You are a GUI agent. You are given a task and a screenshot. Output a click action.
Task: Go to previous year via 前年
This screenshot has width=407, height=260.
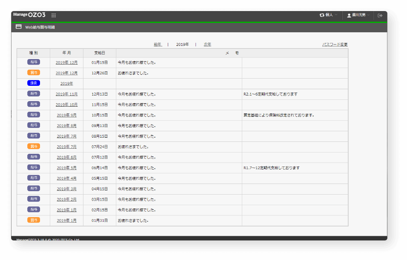coord(158,44)
